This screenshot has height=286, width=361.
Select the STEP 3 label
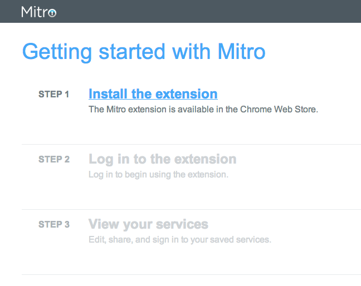54,224
